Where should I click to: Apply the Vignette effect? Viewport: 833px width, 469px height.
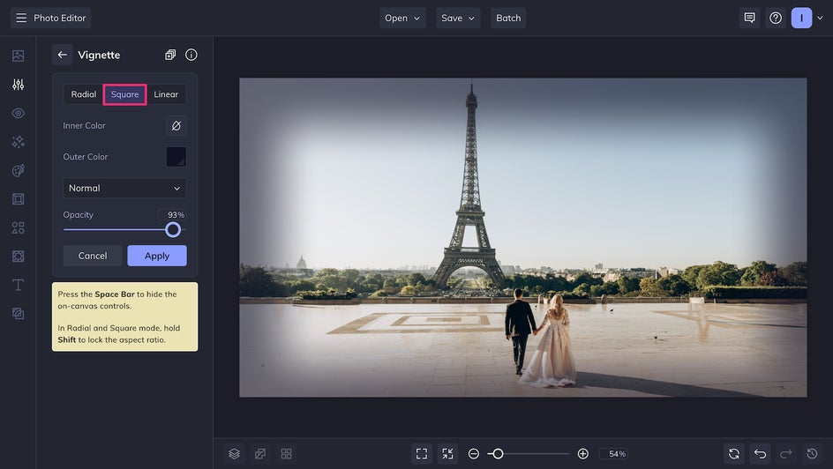(157, 256)
